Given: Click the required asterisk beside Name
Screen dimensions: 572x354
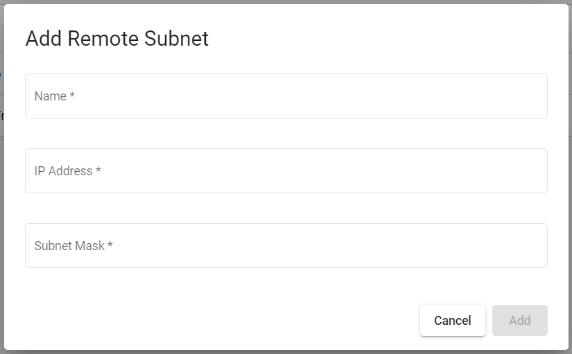Looking at the screenshot, I should click(x=72, y=96).
